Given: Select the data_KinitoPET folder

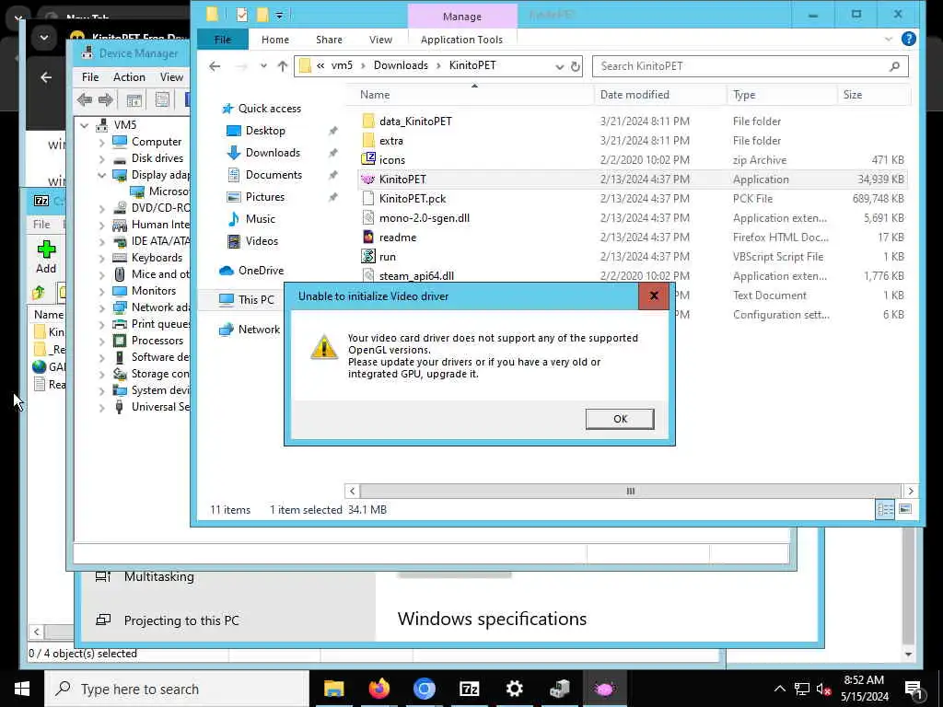Looking at the screenshot, I should pos(415,122).
